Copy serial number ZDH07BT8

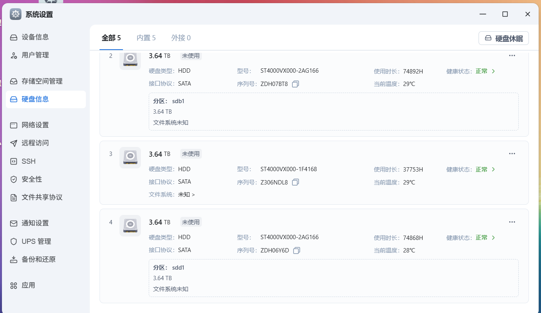[295, 84]
